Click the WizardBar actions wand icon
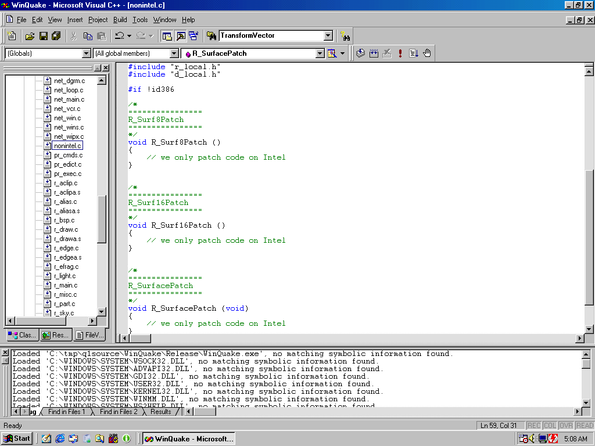The width and height of the screenshot is (595, 446). point(332,53)
